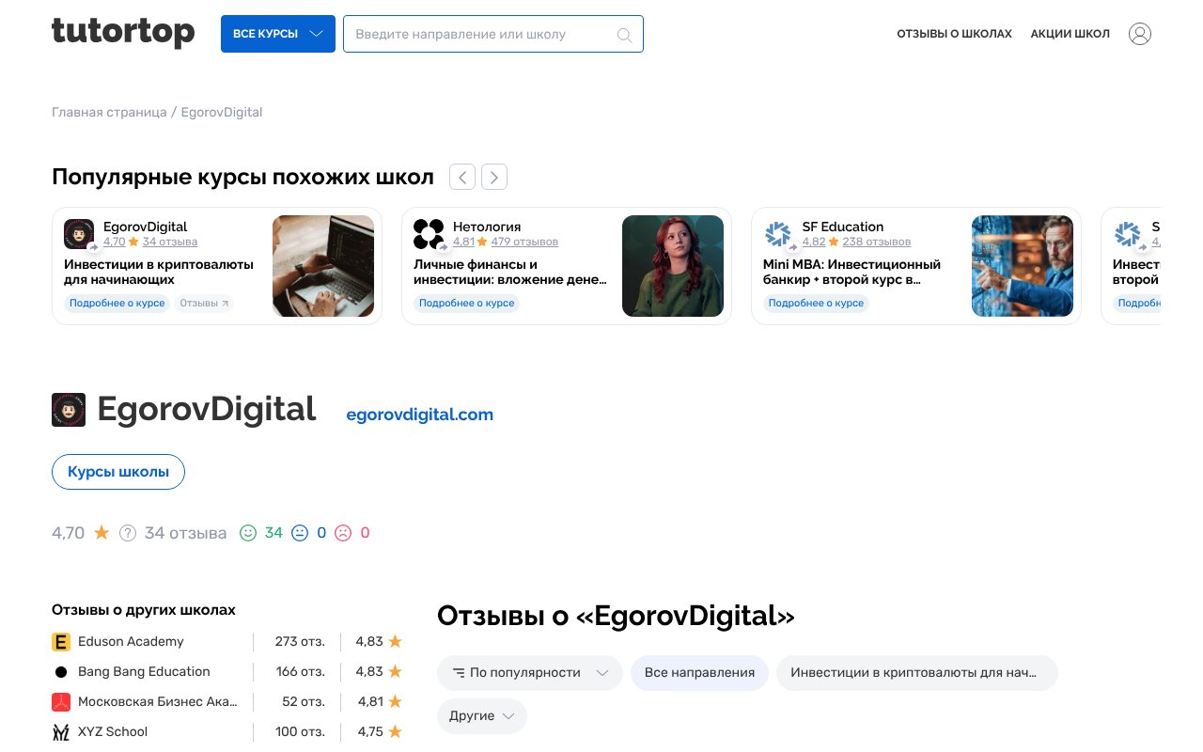1203x752 pixels.
Task: Open «ОТЗЫВЫ О ШКОЛАХ» in the top menu
Action: click(x=954, y=34)
